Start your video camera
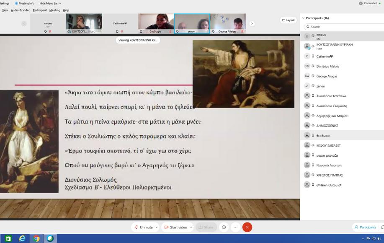 (x=175, y=227)
